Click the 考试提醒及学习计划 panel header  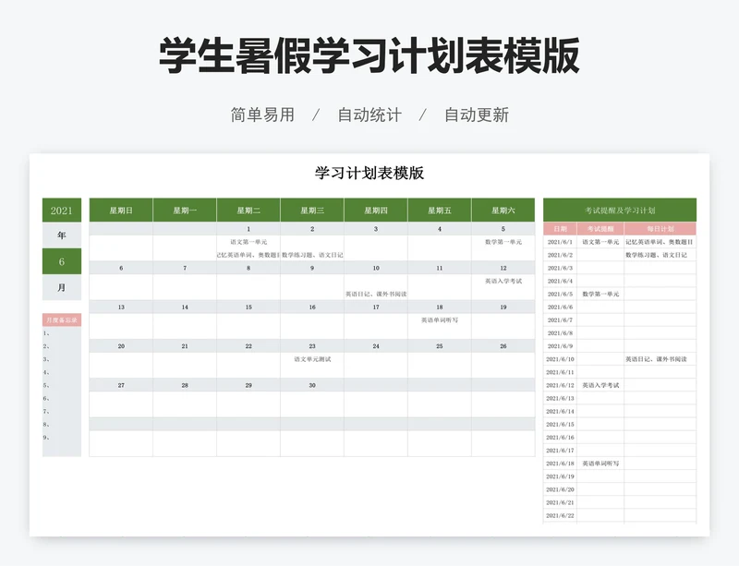coord(620,211)
